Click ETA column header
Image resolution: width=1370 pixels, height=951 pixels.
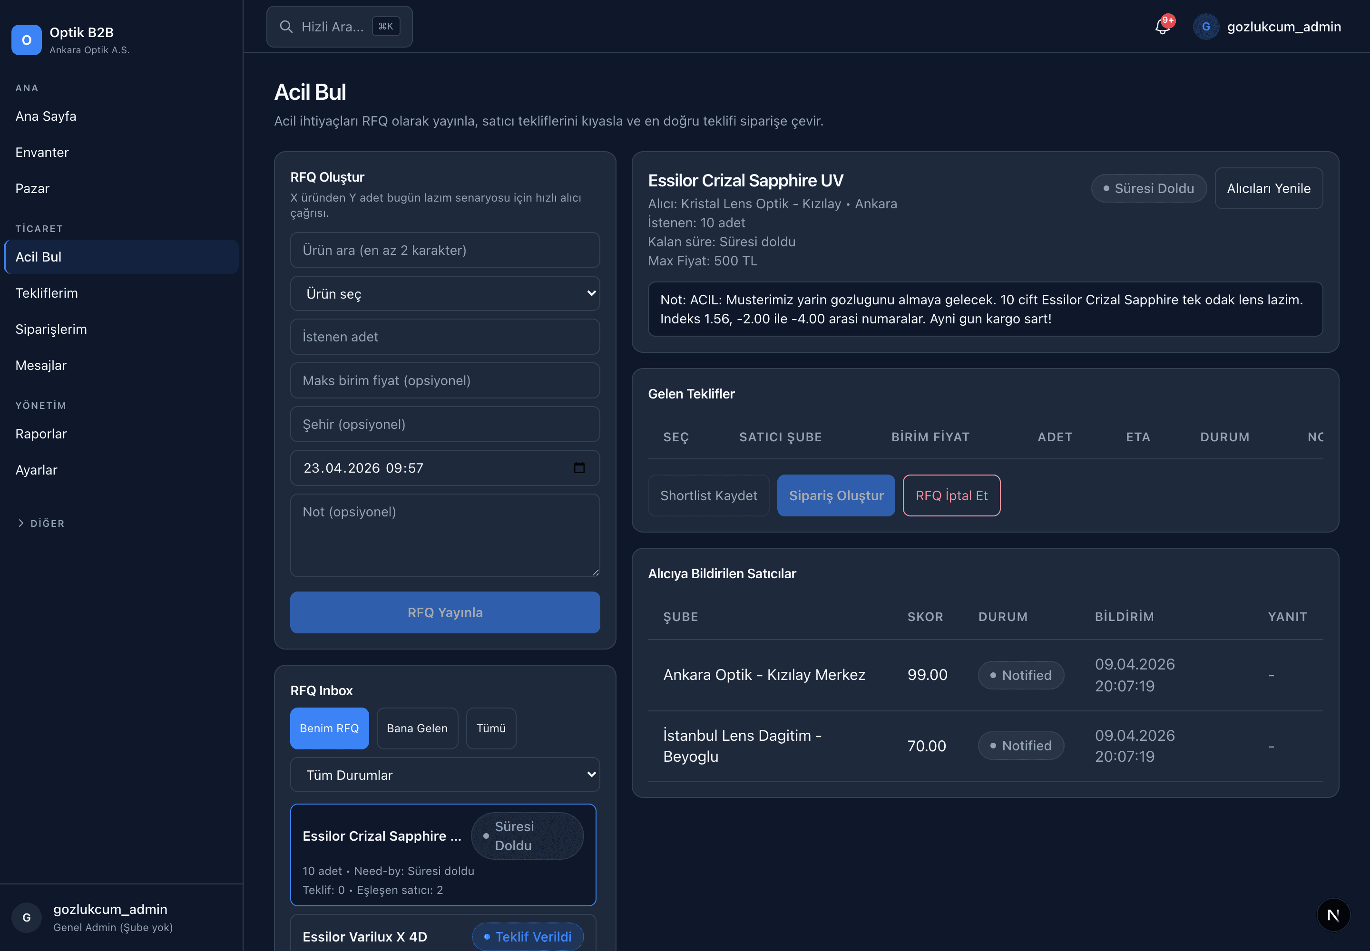(1138, 437)
